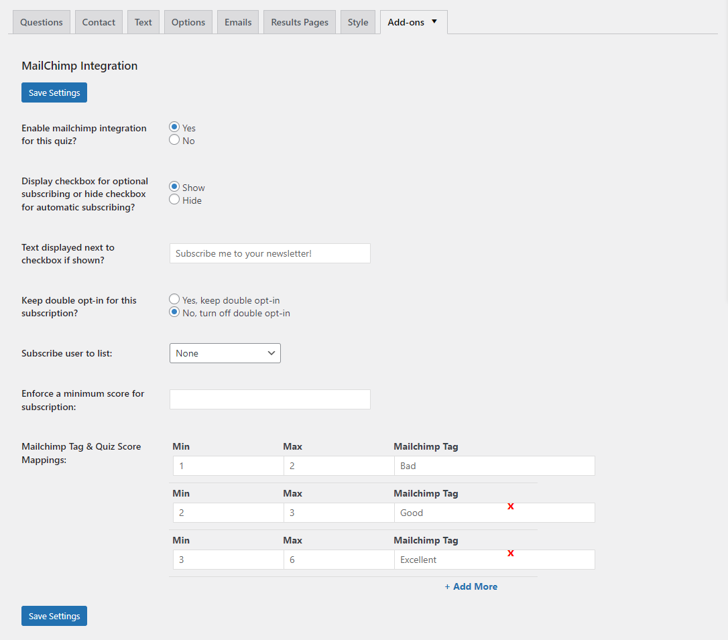Edit the Min field of the Bad row
Image resolution: width=728 pixels, height=640 pixels.
[229, 466]
